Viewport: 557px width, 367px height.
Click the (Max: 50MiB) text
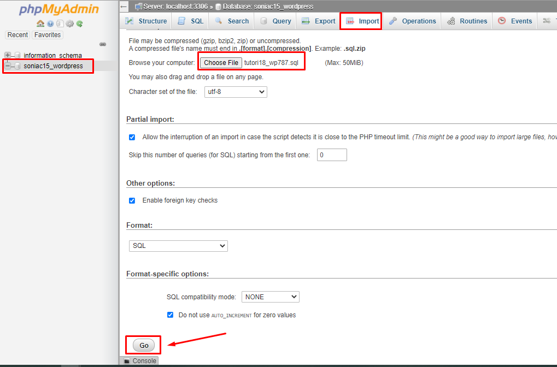(x=344, y=63)
